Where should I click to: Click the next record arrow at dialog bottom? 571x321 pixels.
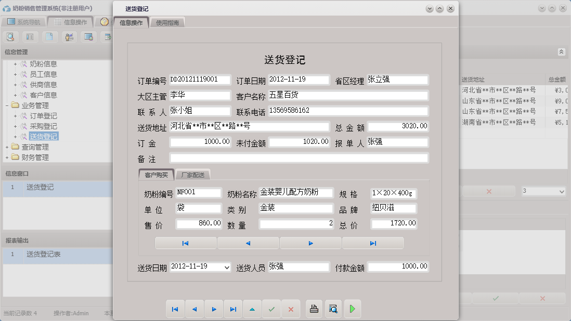click(214, 309)
